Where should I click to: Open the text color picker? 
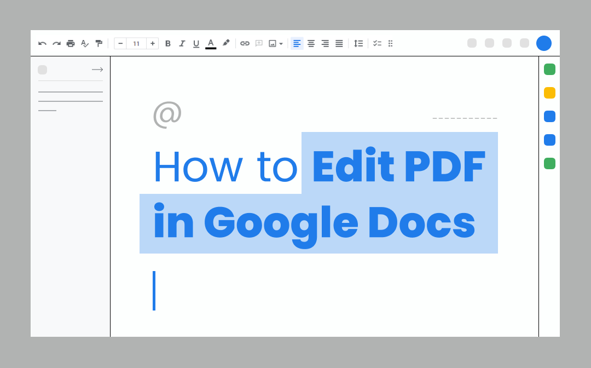[x=211, y=44]
